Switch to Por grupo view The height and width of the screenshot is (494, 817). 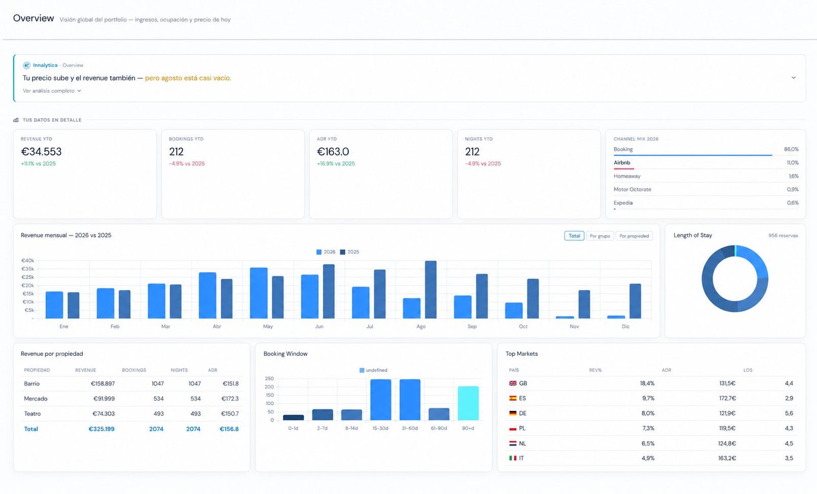coord(599,236)
